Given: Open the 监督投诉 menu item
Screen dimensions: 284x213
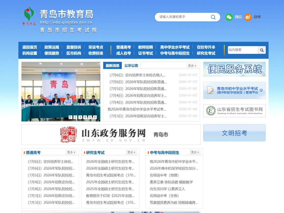Looking at the screenshot, I should click(74, 47).
